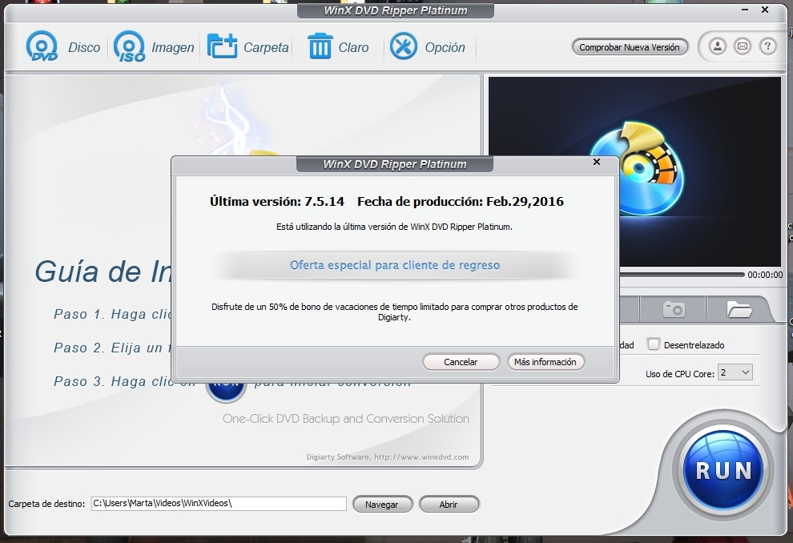Close the version dialog with its X
This screenshot has width=793, height=543.
click(x=597, y=162)
